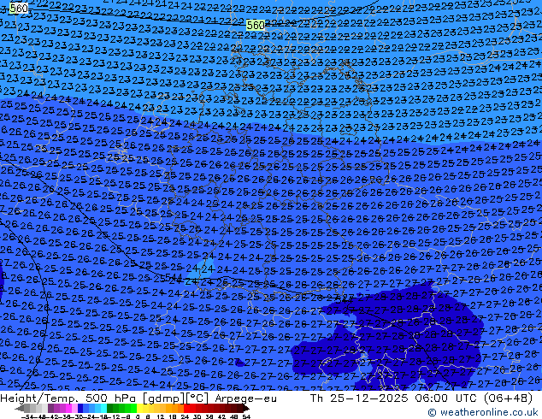
Task: Pick the magenta -36 swatch in legend
Action: click(x=68, y=408)
